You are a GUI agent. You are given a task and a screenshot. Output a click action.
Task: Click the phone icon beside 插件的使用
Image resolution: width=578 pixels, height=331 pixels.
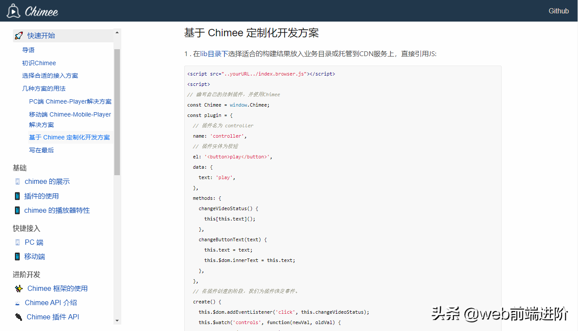17,196
